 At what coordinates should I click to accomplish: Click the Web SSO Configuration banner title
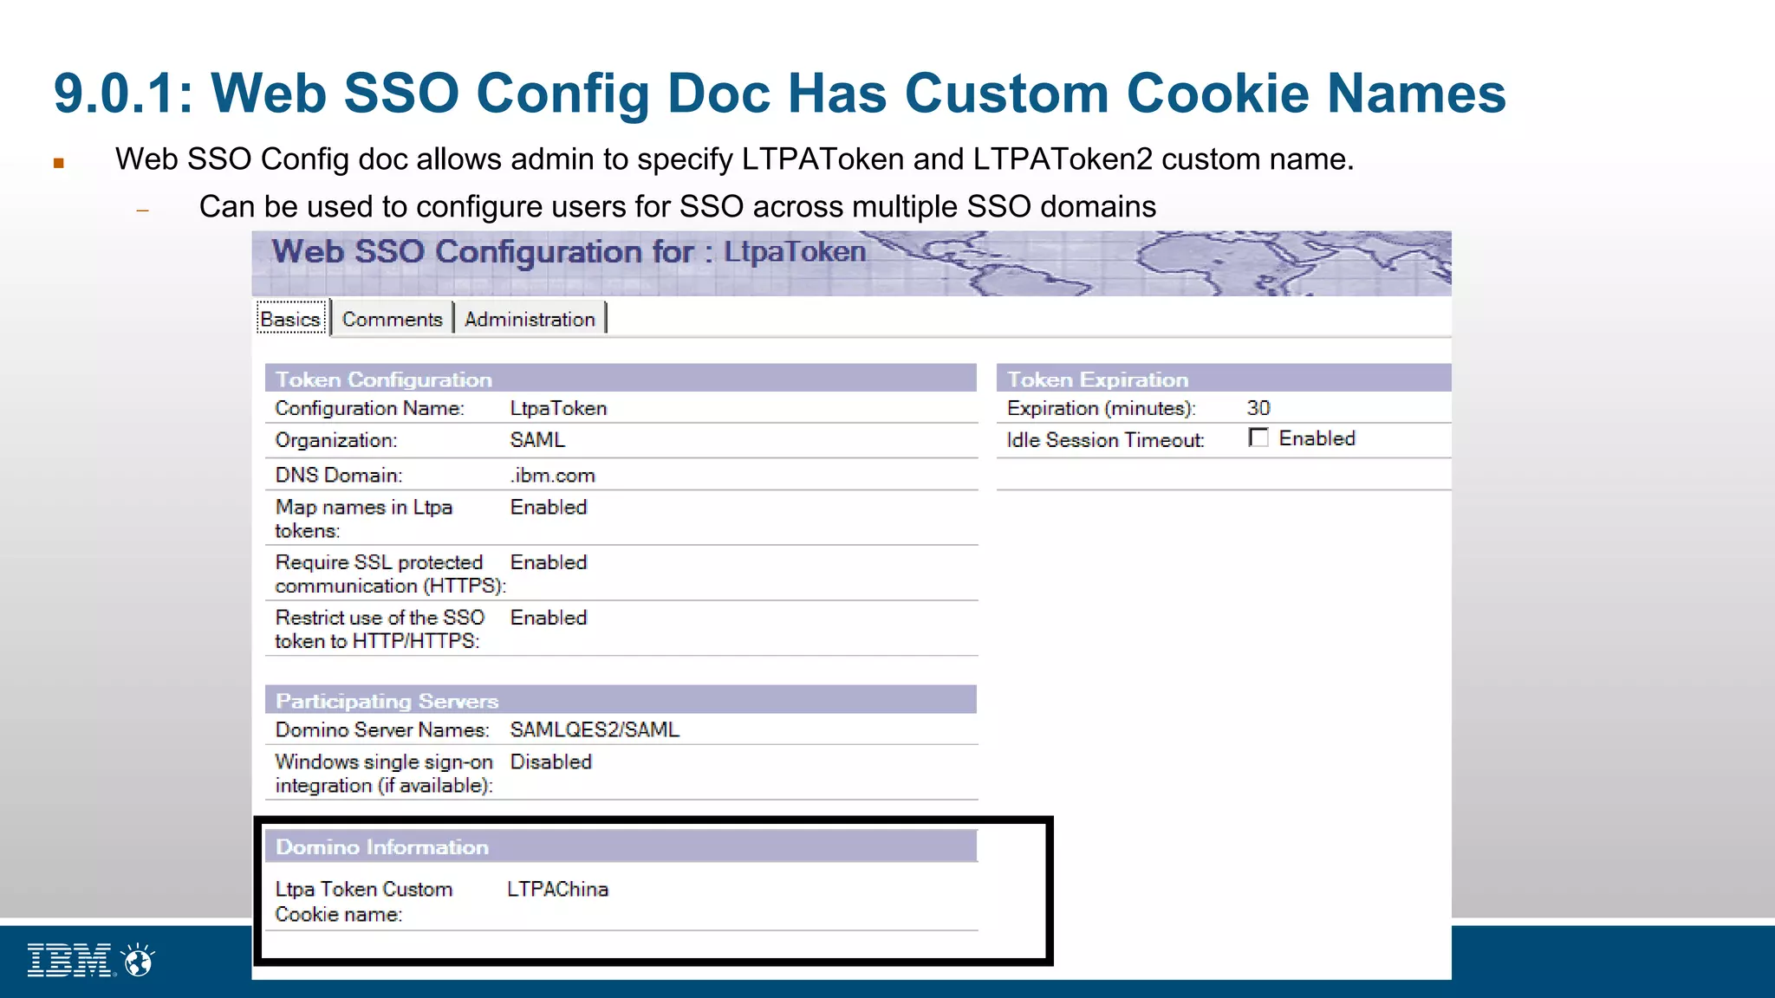(x=569, y=252)
